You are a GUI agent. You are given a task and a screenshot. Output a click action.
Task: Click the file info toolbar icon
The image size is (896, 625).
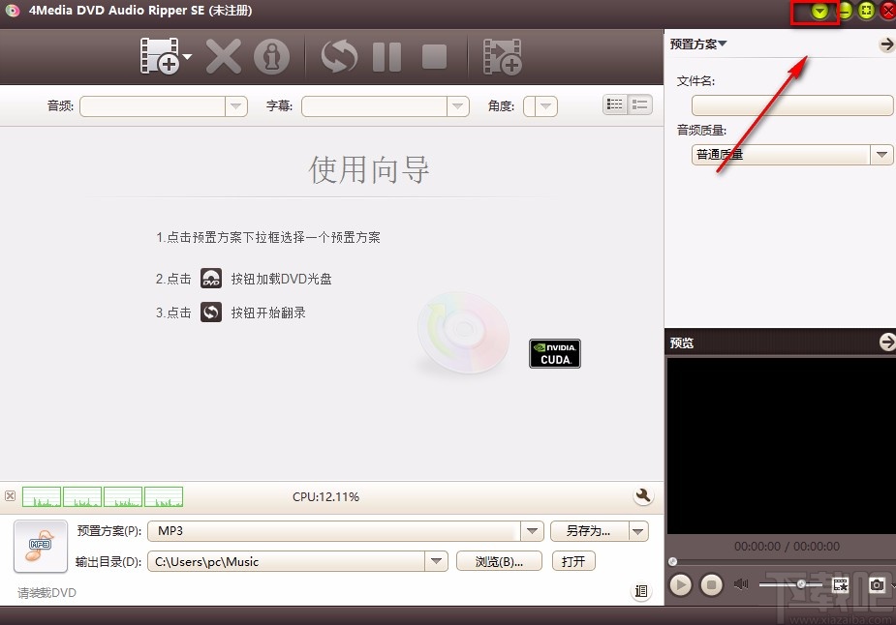(x=272, y=55)
